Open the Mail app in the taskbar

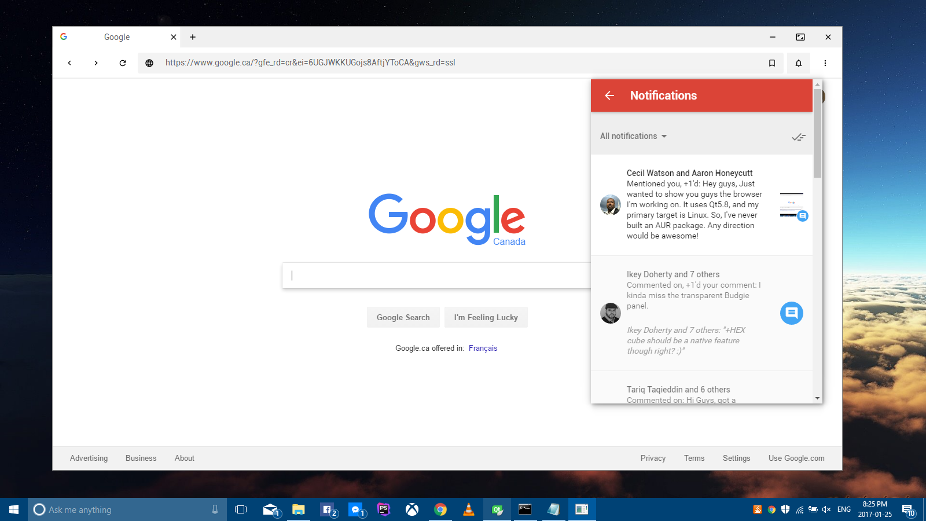point(270,509)
